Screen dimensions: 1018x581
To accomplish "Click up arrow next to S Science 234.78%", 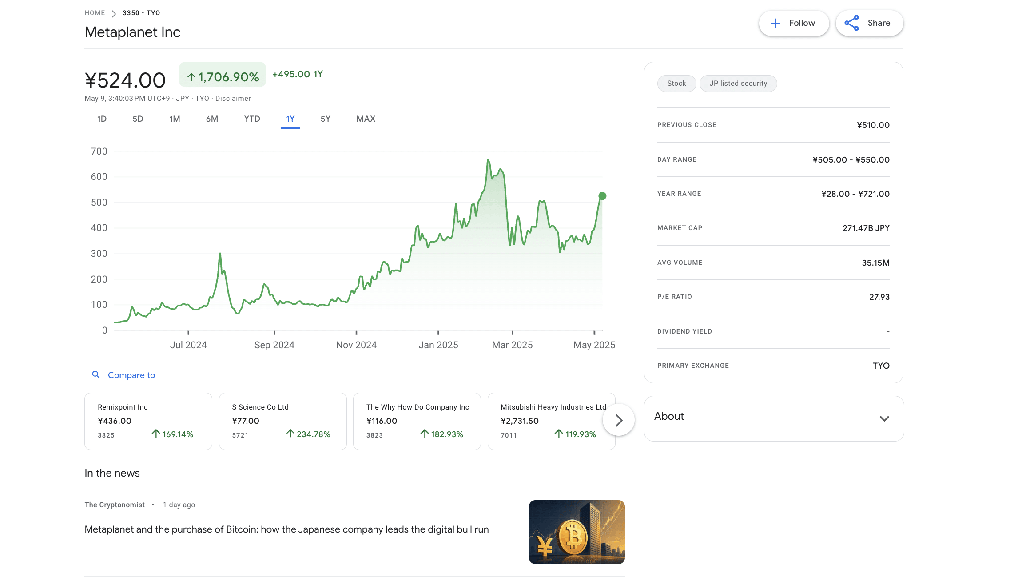I will (290, 433).
